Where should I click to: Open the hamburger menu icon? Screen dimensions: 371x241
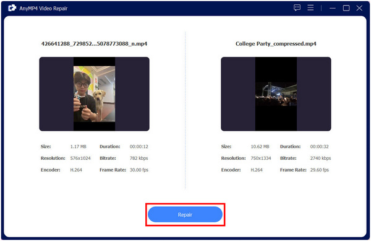point(310,8)
